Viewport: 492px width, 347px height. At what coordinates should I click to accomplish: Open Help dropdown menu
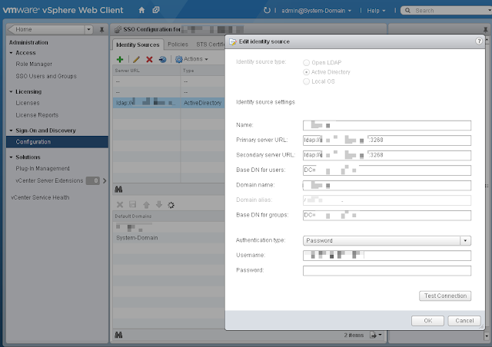pyautogui.click(x=376, y=11)
